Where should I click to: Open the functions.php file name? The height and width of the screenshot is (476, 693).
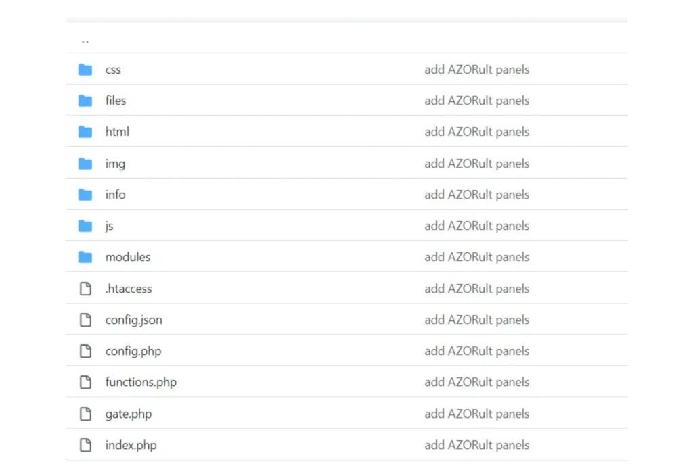click(141, 383)
